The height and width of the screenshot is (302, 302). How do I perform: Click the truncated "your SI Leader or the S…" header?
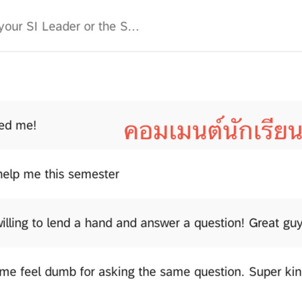[69, 26]
